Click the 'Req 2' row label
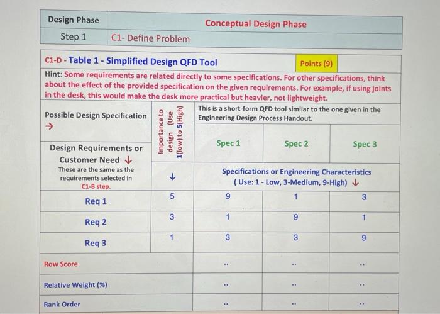440x314 pixels. [x=96, y=222]
